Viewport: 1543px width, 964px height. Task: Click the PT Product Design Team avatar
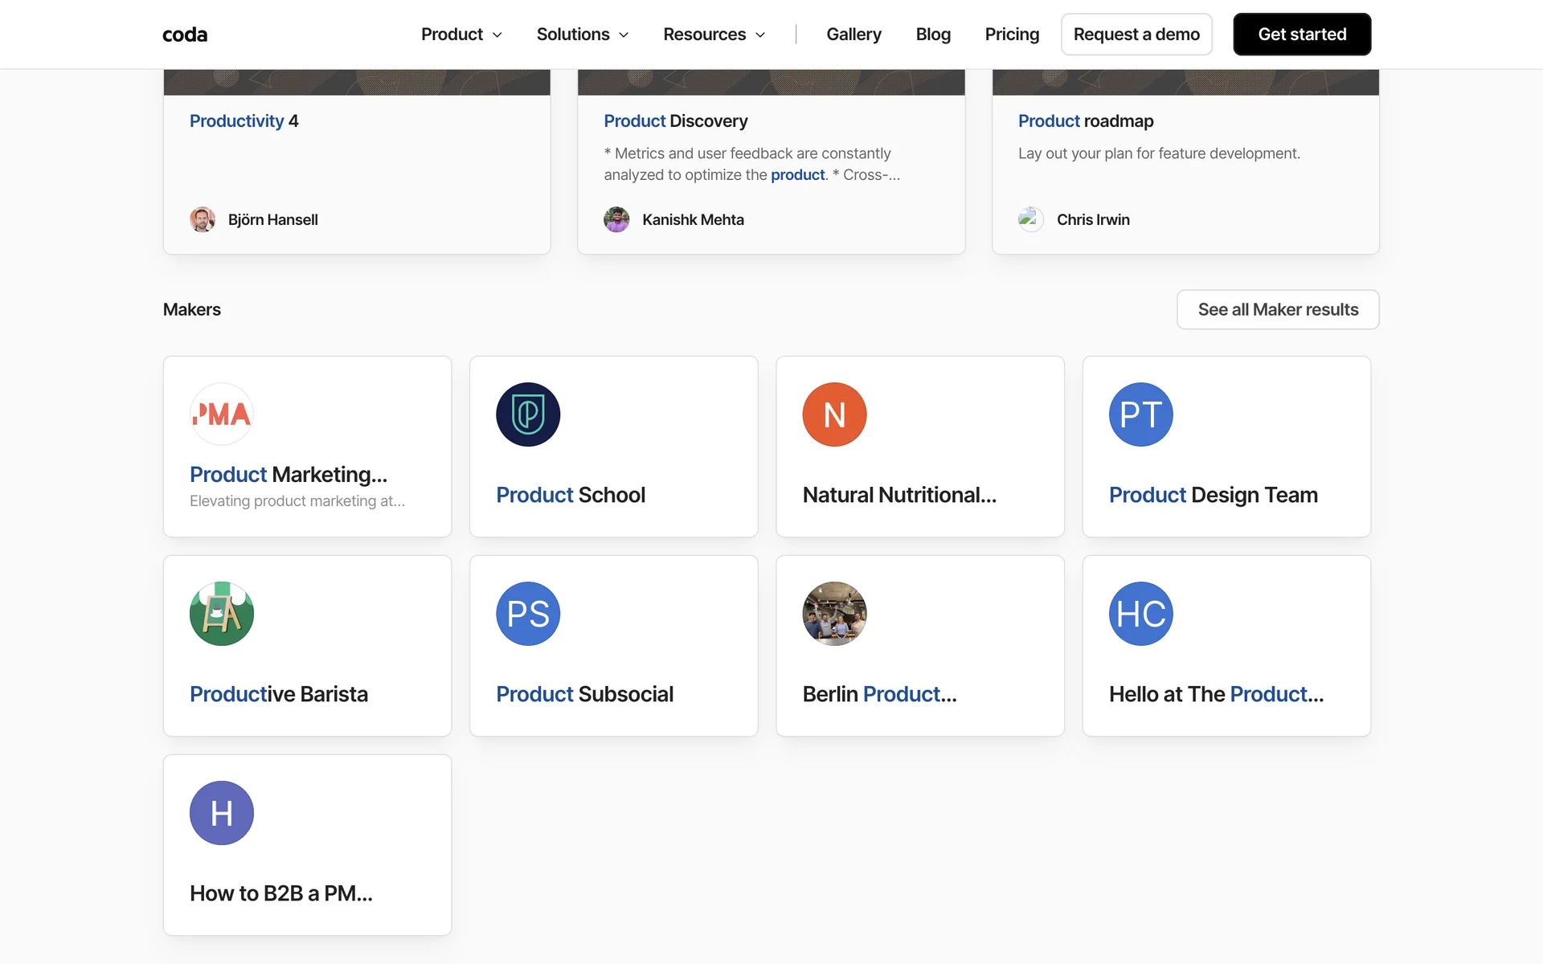1140,415
